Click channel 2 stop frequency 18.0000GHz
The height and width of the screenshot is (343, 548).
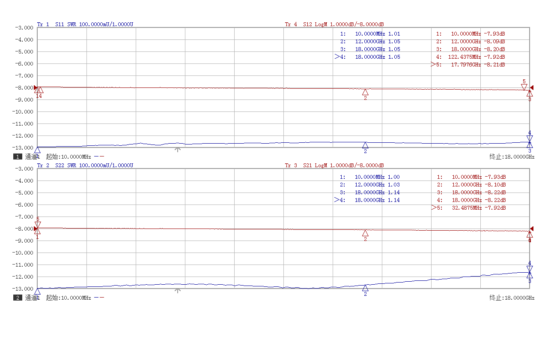(512, 298)
